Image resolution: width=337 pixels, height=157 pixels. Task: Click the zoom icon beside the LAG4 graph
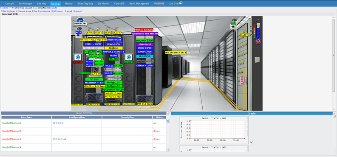click(x=252, y=142)
